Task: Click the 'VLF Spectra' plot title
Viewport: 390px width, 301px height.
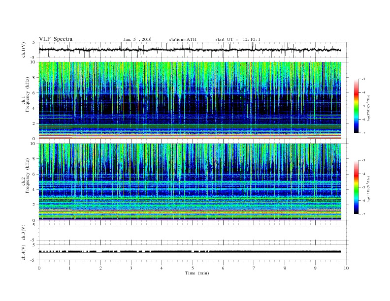Action: (56, 39)
